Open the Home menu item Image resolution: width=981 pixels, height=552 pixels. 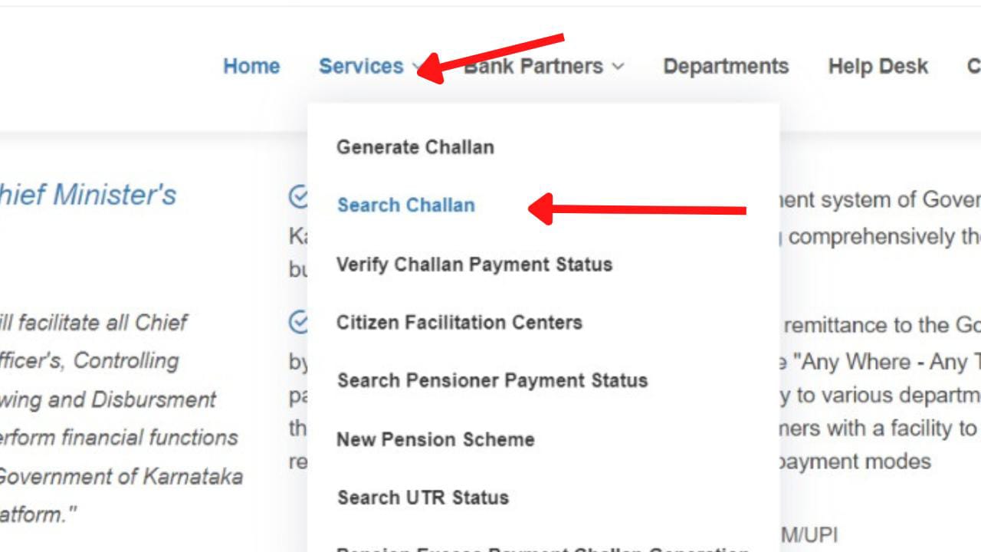pyautogui.click(x=251, y=66)
